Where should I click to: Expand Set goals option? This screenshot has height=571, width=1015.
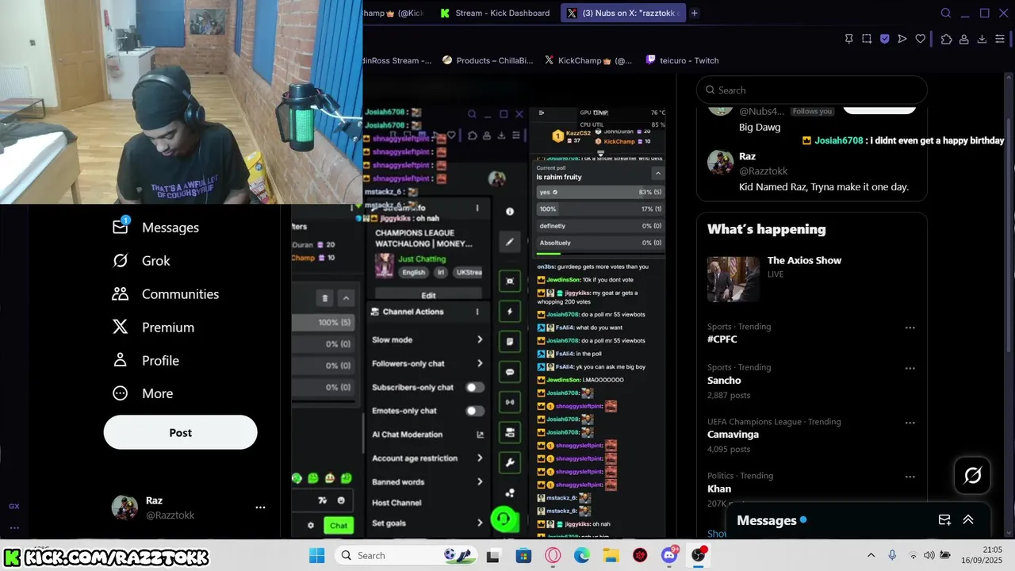[x=479, y=523]
